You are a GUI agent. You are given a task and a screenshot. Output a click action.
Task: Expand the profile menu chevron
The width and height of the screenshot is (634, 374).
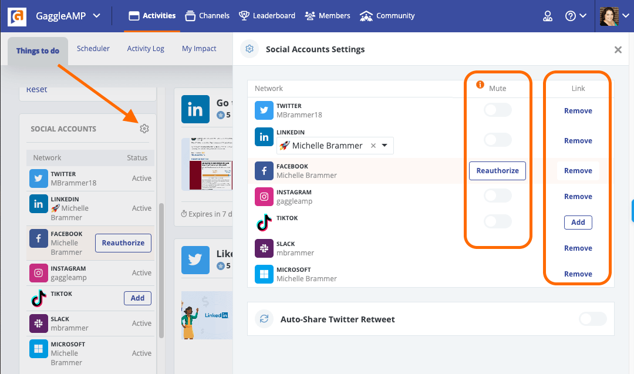point(626,16)
